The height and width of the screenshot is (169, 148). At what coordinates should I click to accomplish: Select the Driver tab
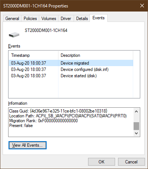coord(66,19)
